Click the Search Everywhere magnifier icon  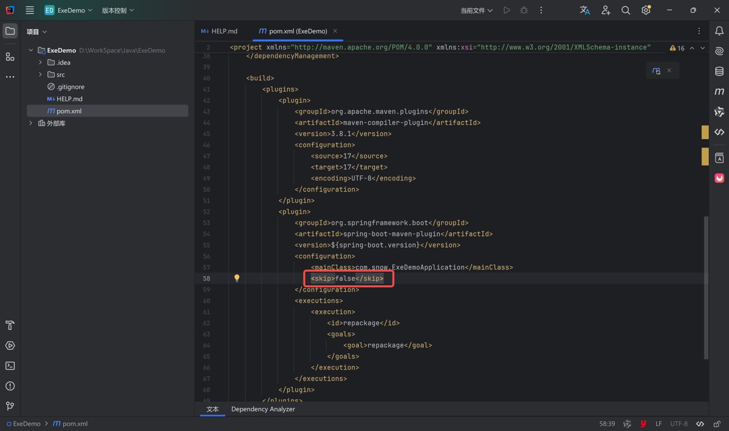click(626, 10)
